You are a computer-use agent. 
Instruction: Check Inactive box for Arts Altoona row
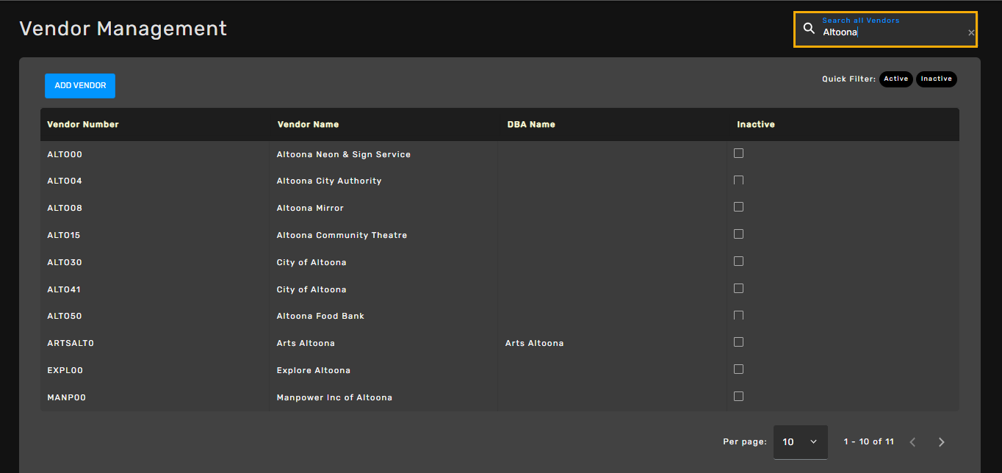(738, 342)
